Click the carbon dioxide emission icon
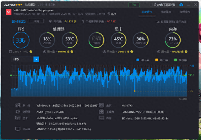Screen dimensions: 201x140 pos(83,21)
